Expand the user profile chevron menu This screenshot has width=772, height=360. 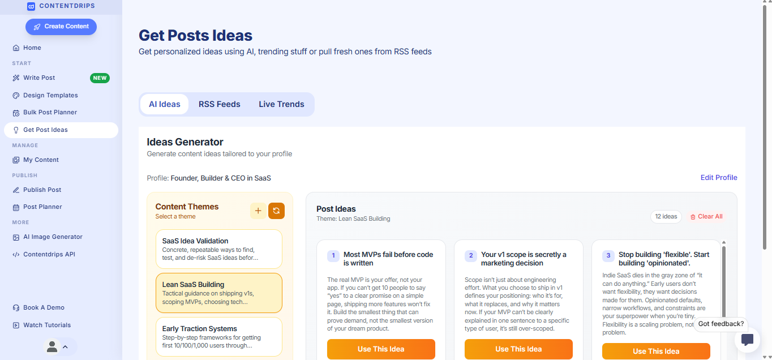(x=65, y=347)
